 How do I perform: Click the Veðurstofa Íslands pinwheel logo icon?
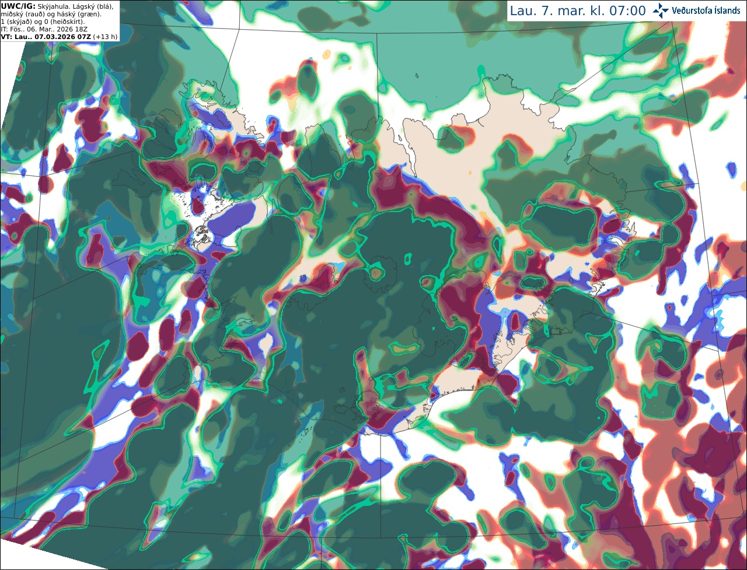point(661,10)
